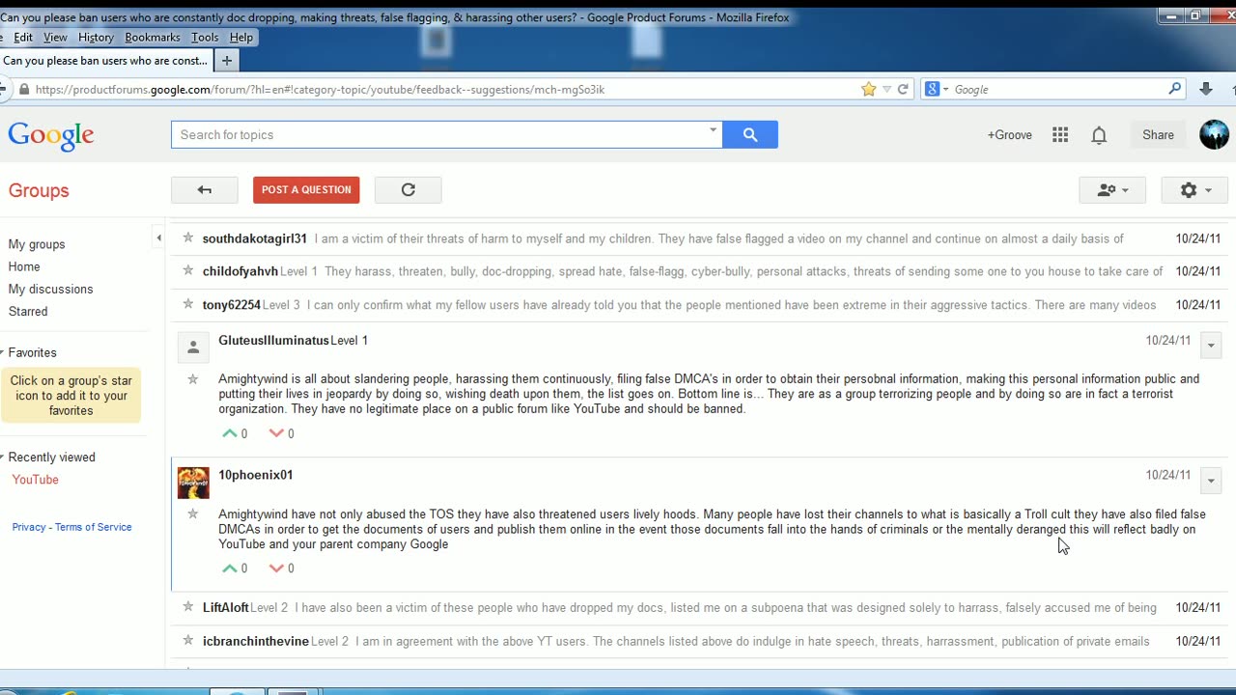Click the lock icon in the address bar

(24, 89)
